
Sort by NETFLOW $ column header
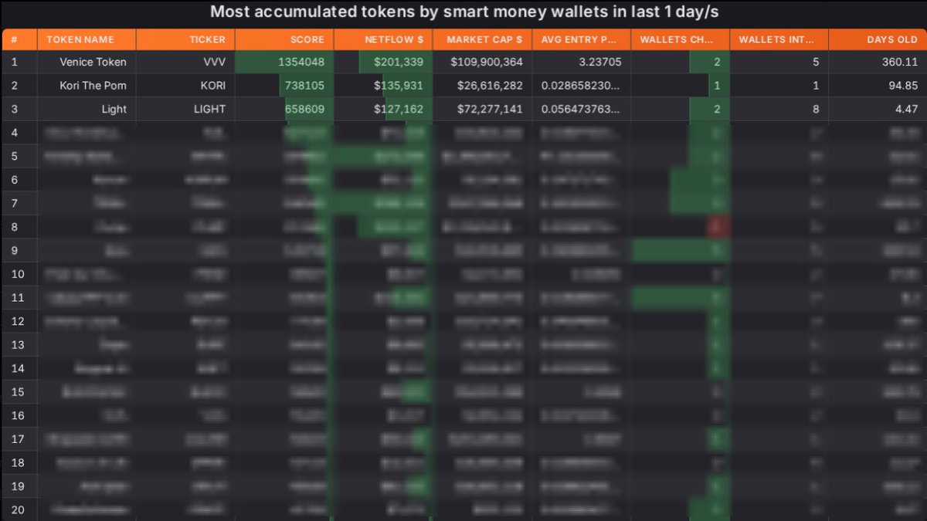(x=383, y=39)
